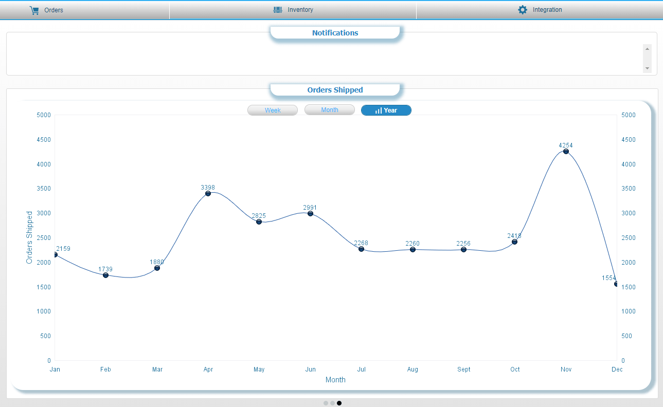Click the Notifications panel header
663x407 pixels.
[x=335, y=33]
